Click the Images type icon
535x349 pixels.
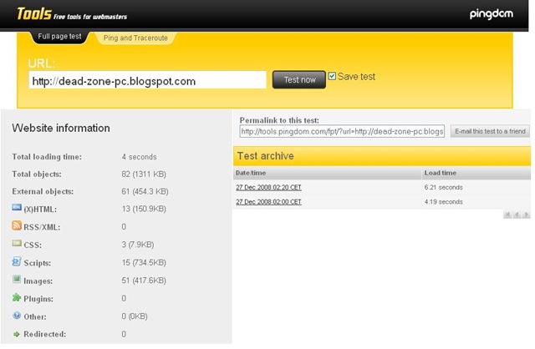point(17,280)
